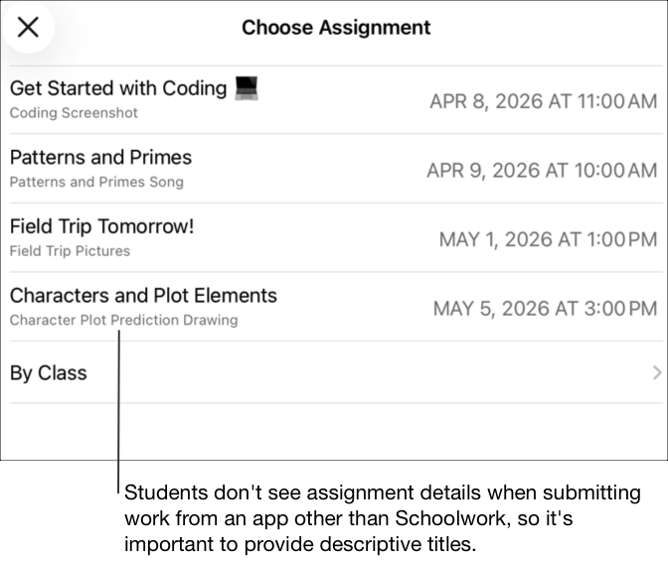Close the Choose Assignment dialog
668x562 pixels.
28,27
